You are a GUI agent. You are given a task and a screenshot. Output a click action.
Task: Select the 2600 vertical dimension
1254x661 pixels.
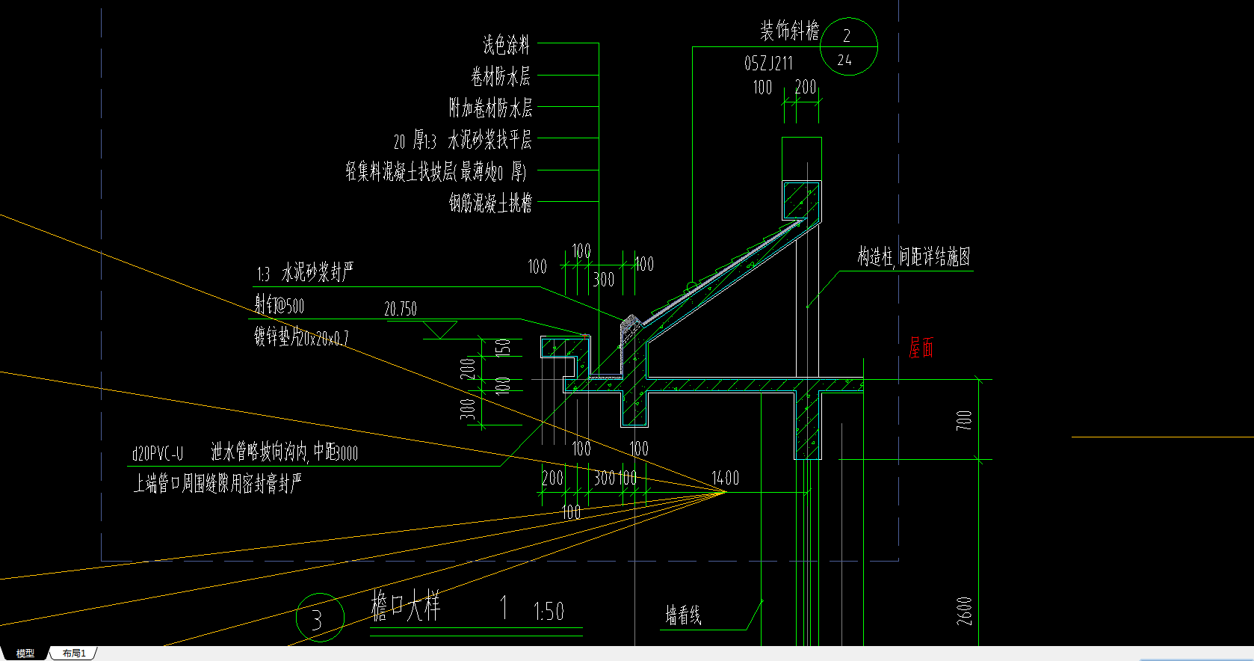[x=964, y=611]
